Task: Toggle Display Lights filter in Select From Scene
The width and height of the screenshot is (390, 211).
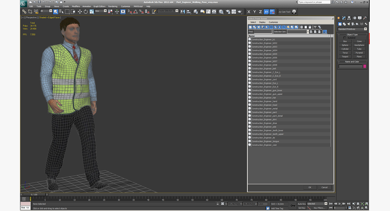Action: (x=259, y=27)
